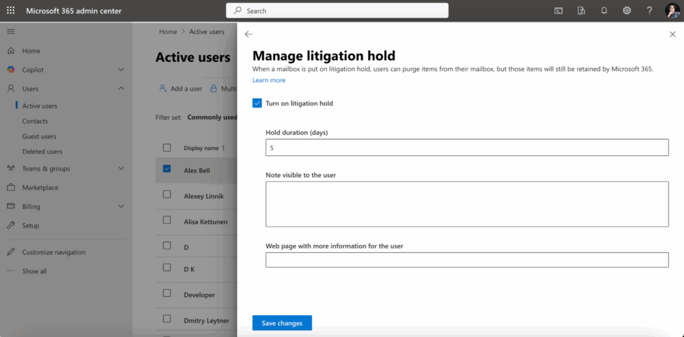
Task: Open Marketplace in sidebar
Action: pyautogui.click(x=40, y=188)
